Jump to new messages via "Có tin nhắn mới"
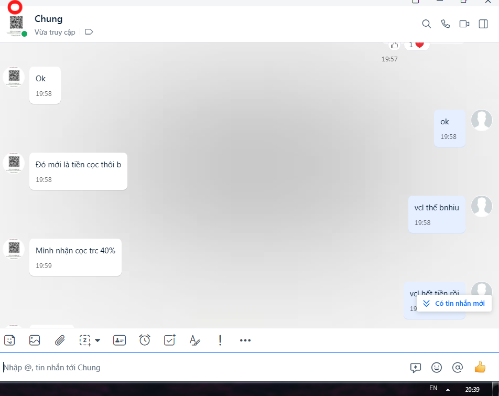This screenshot has width=499, height=396. pyautogui.click(x=454, y=304)
